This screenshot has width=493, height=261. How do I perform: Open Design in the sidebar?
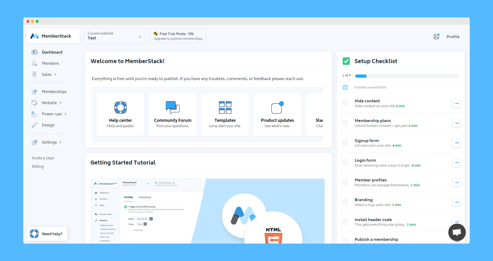[x=48, y=125]
